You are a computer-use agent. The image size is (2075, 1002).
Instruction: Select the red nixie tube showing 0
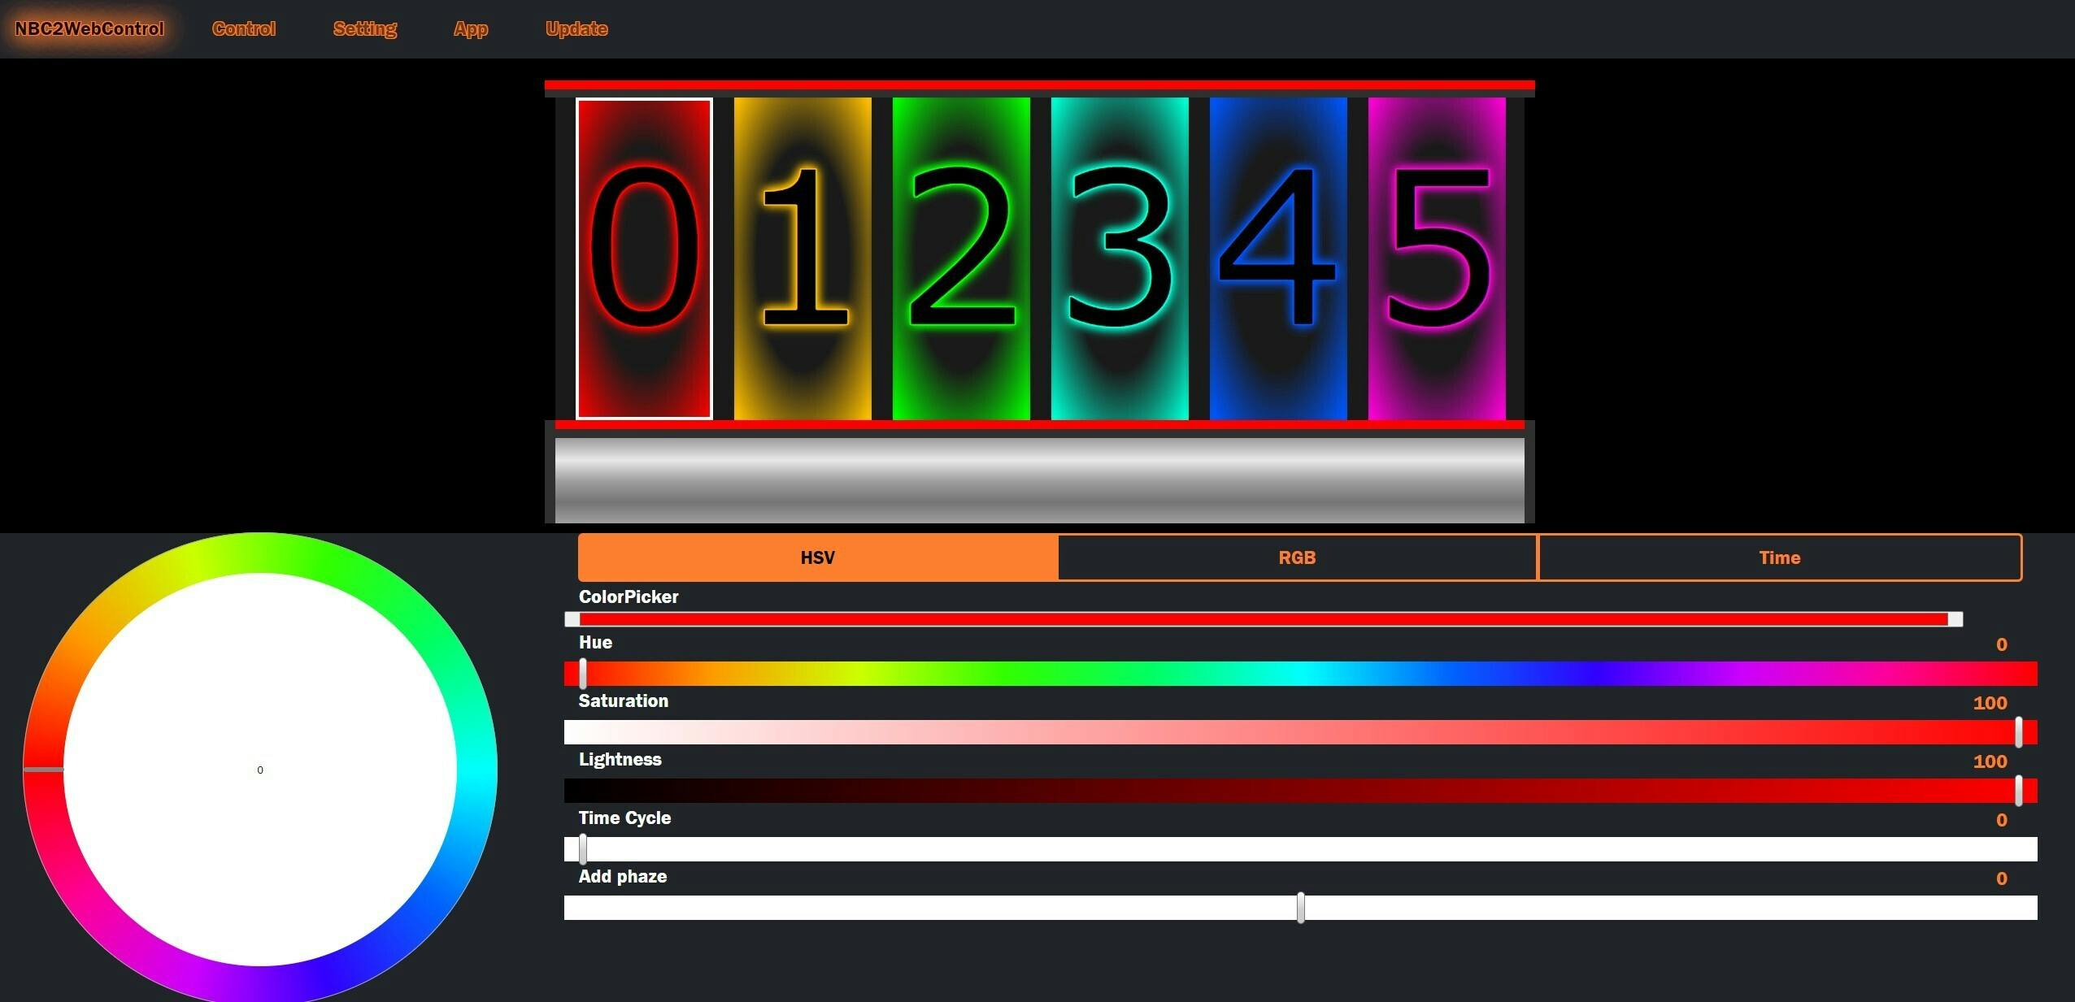644,258
